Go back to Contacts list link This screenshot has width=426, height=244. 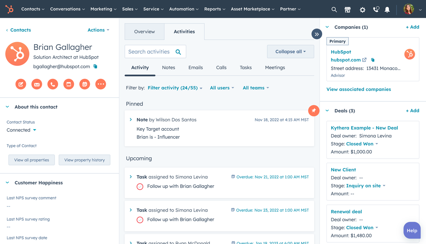click(x=19, y=30)
